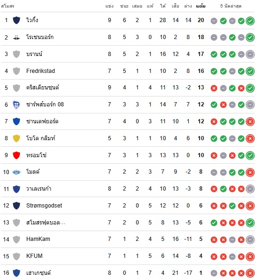This screenshot has height=280, width=257.
Task: Click the Viking navy shield crest in row 1
Action: (16, 20)
